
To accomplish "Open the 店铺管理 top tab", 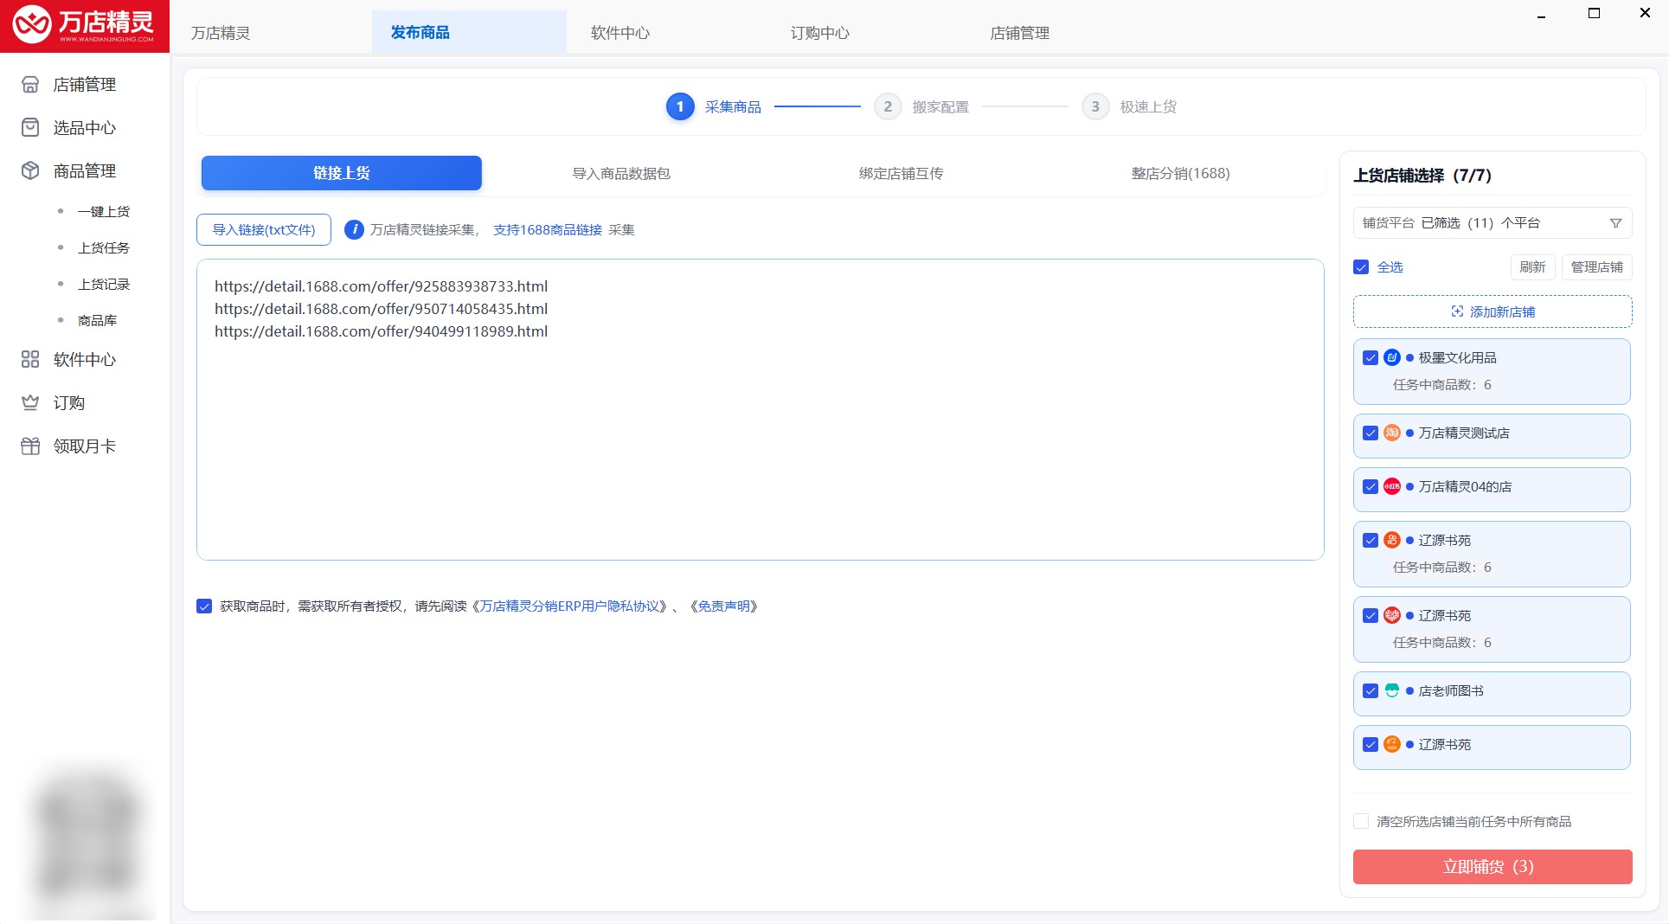I will pos(1019,33).
